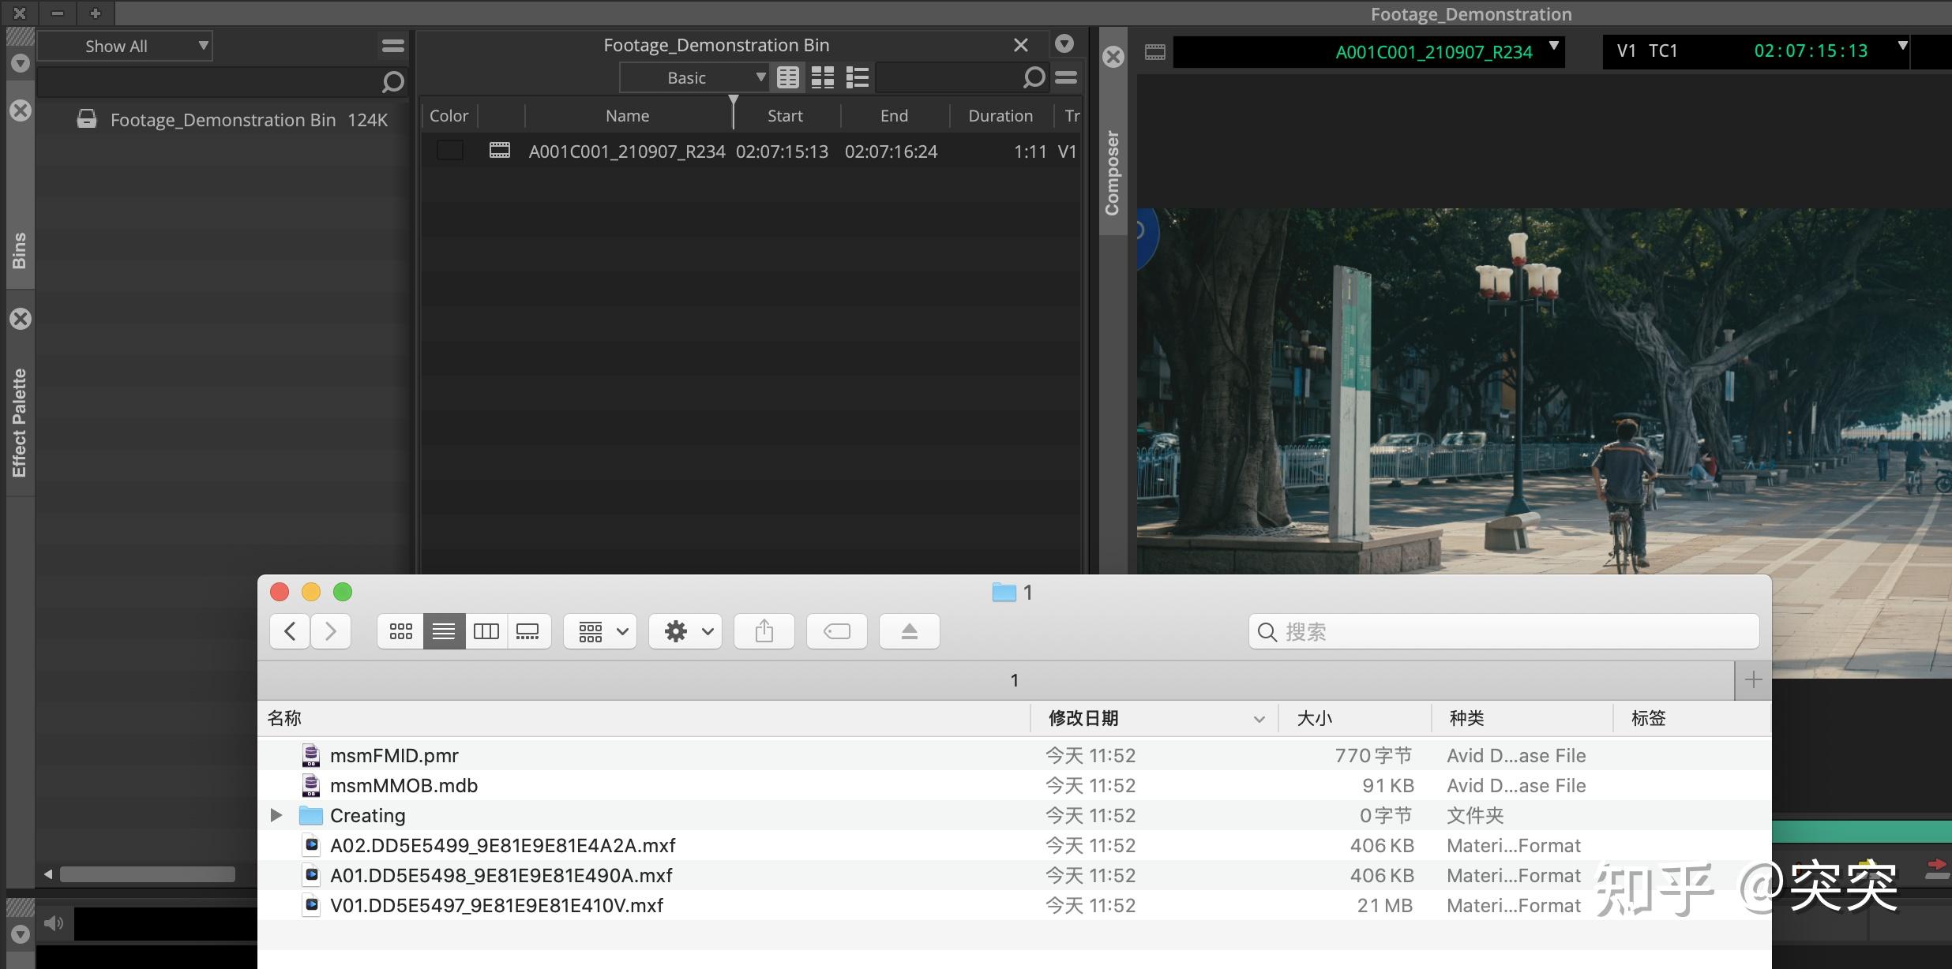
Task: Open the Effect Palette side tab
Action: [20, 422]
